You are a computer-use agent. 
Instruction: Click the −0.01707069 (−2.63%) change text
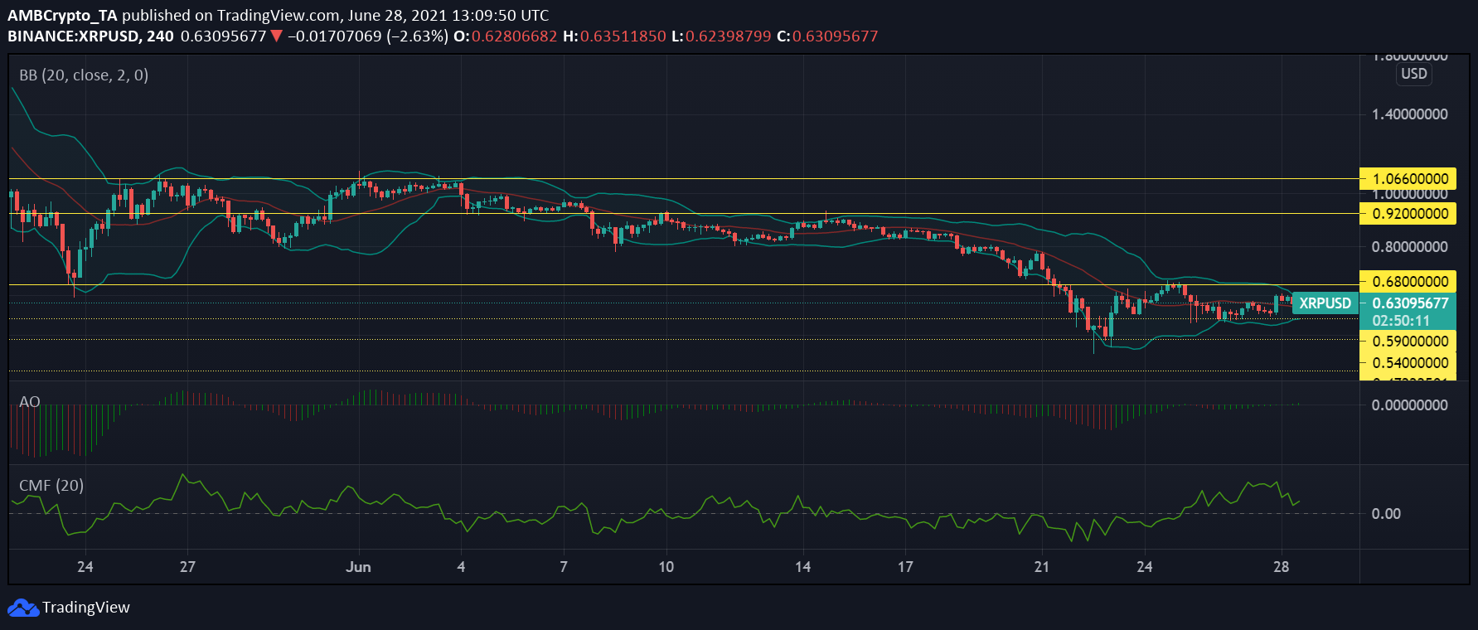[368, 36]
